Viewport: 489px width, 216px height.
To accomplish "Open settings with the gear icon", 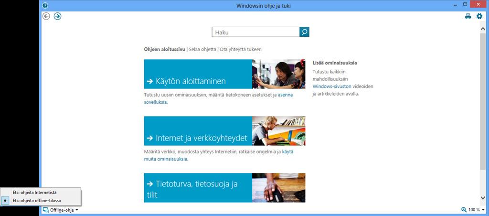I will pyautogui.click(x=479, y=16).
